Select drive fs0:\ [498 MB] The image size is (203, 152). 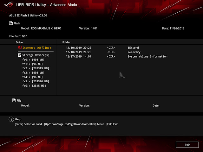[x=33, y=60]
